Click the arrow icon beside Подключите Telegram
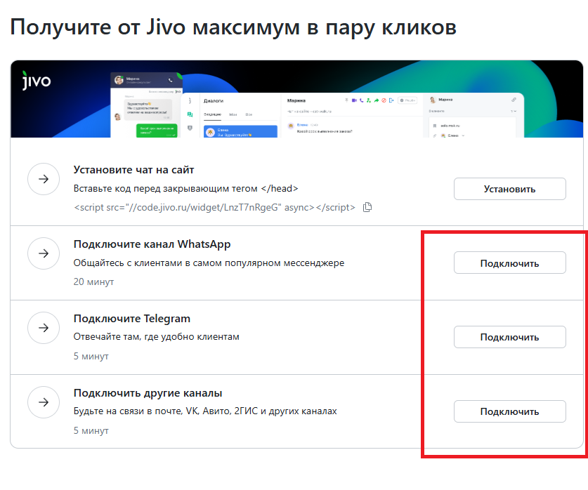 tap(44, 328)
